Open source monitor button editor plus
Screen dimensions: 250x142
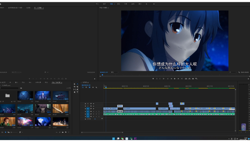click(95, 79)
